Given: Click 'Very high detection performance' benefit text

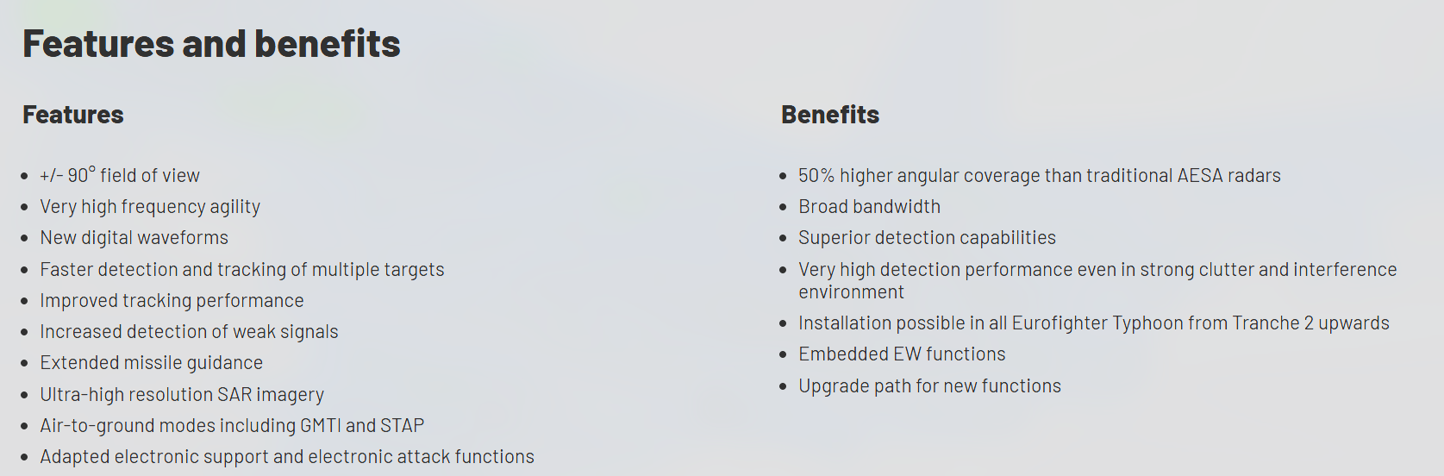Looking at the screenshot, I should pyautogui.click(x=1097, y=270).
